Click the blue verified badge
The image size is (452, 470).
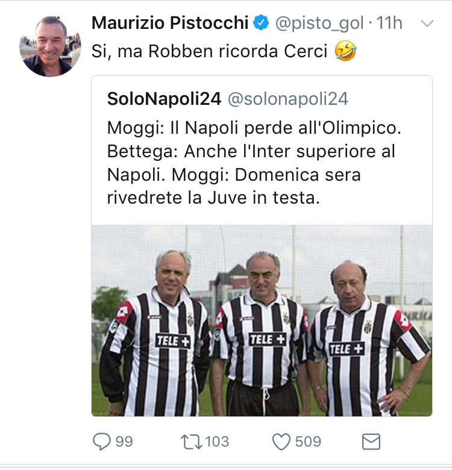(261, 23)
